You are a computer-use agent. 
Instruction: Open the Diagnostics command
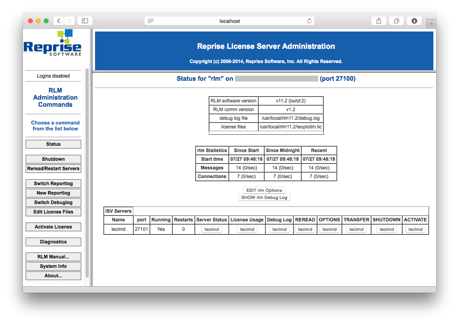click(53, 242)
